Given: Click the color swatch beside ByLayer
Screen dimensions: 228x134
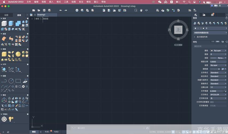Looking at the screenshot, I should pos(212,51).
